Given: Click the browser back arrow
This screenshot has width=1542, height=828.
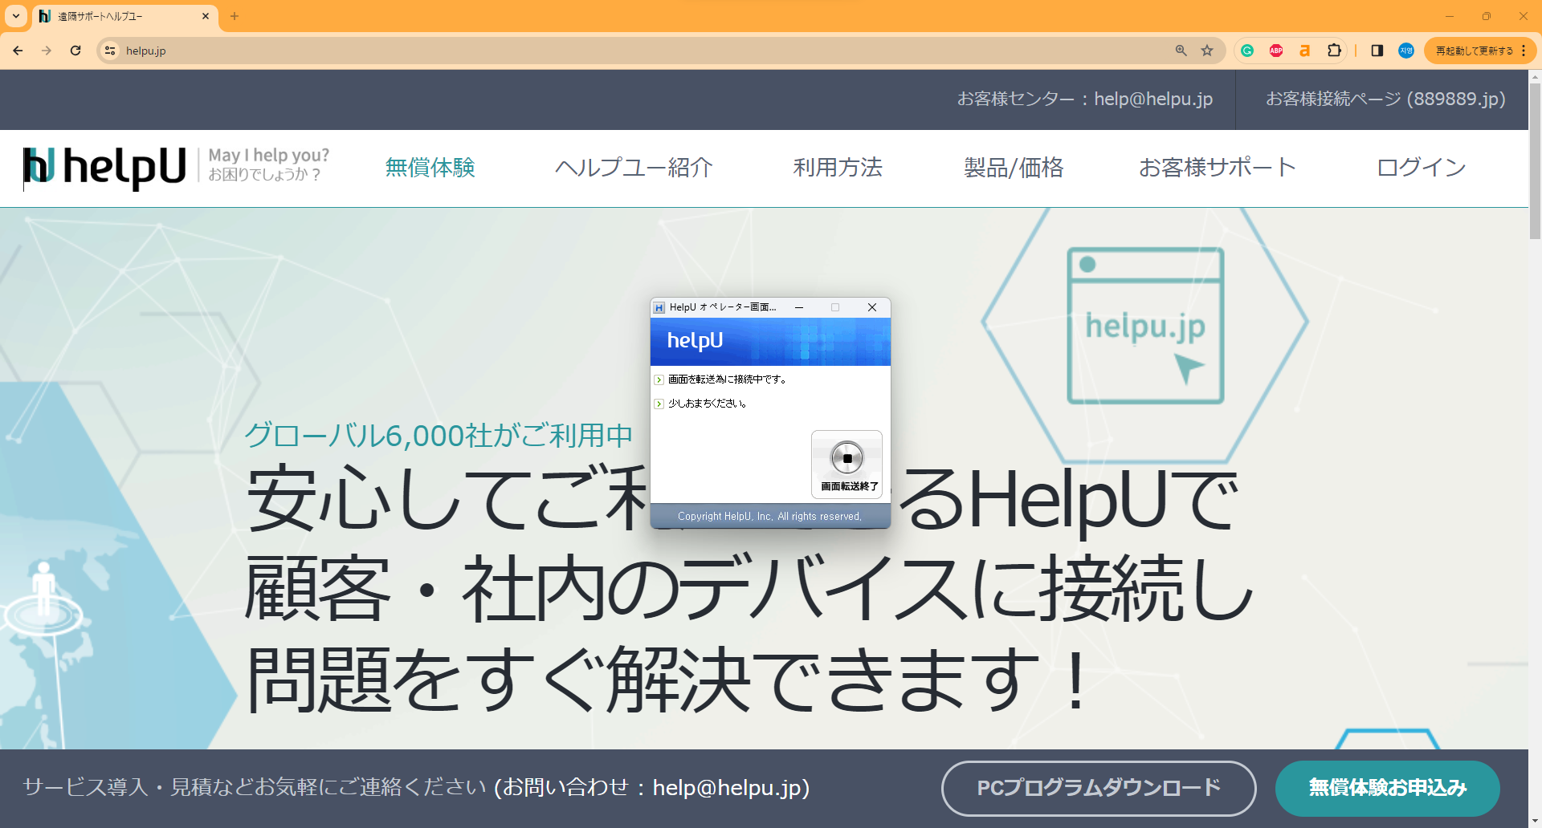Looking at the screenshot, I should (x=18, y=51).
